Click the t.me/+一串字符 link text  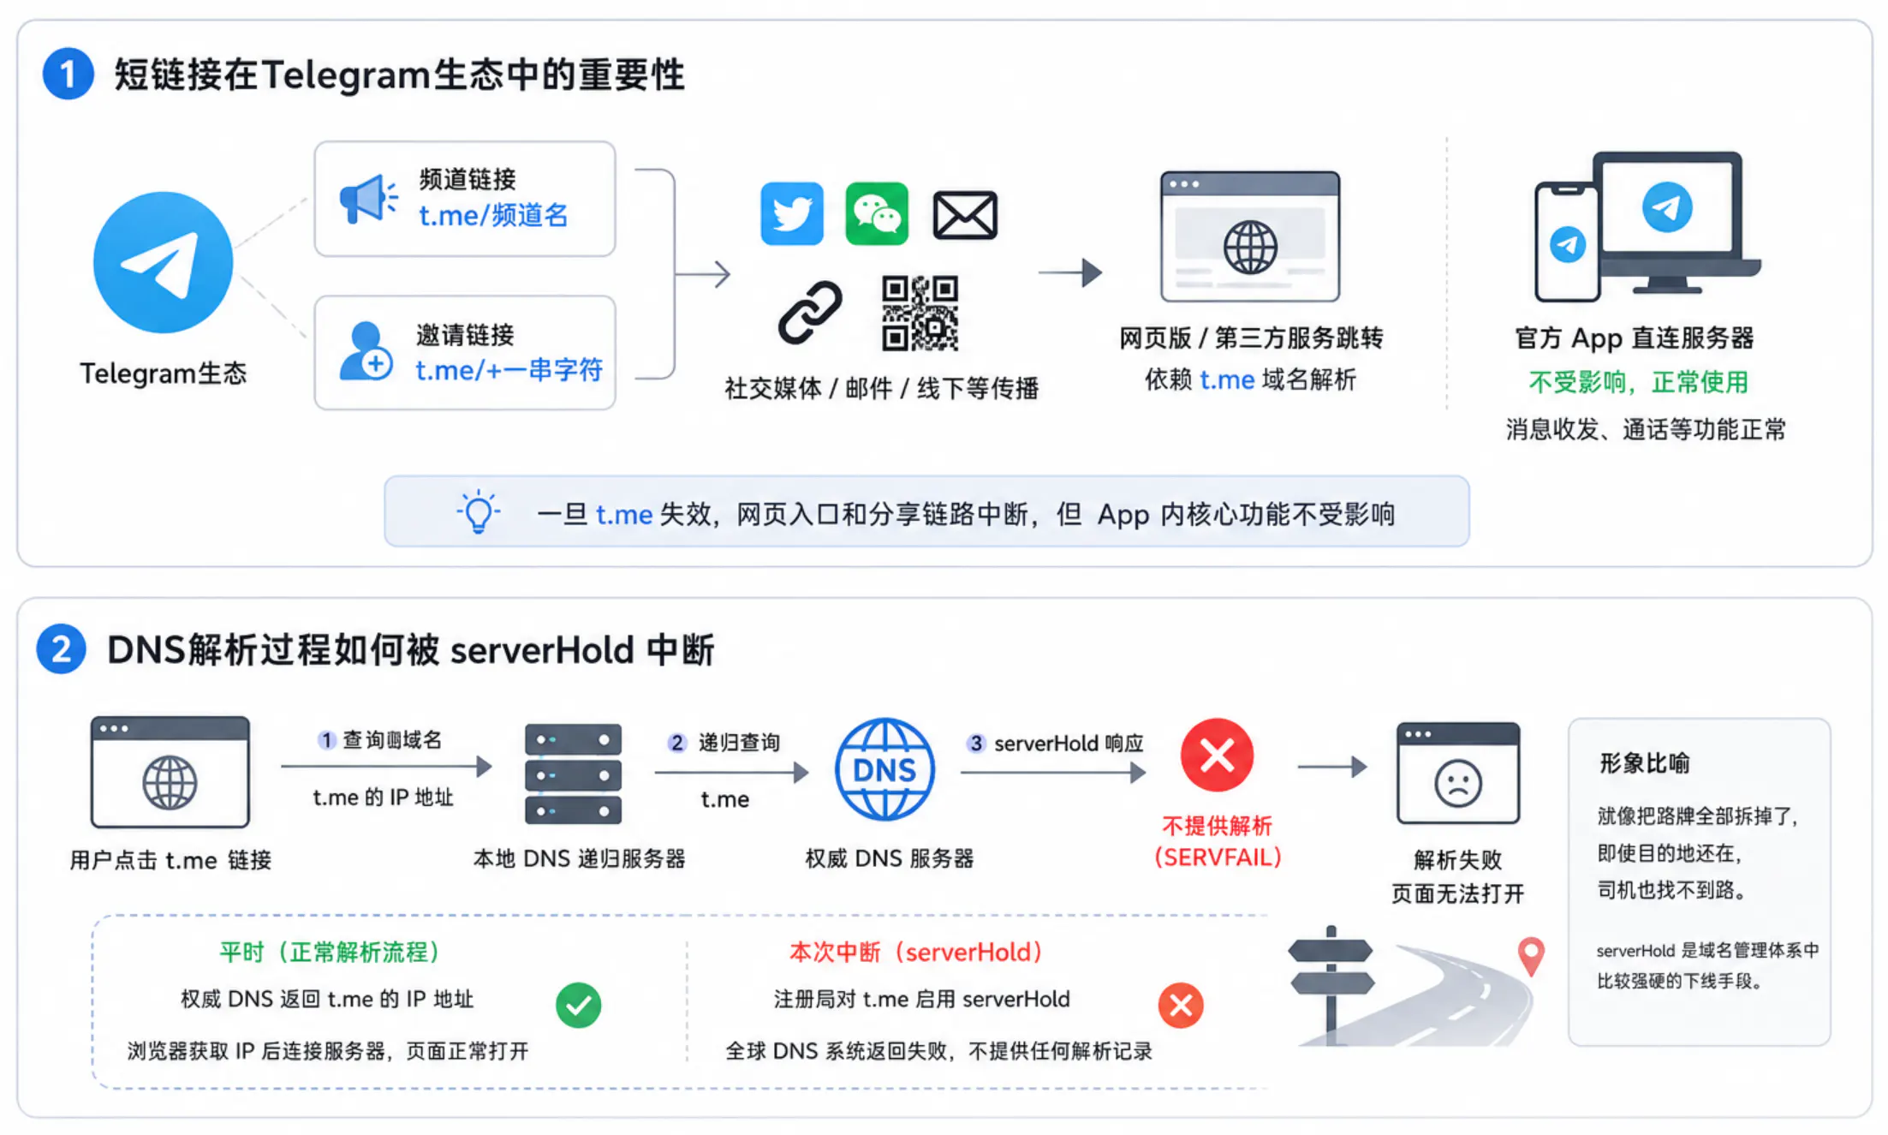509,370
